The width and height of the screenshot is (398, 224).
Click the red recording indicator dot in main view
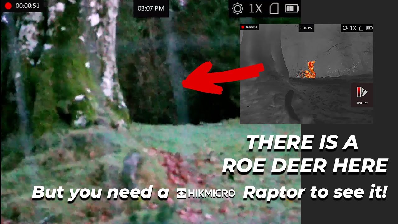coord(8,6)
